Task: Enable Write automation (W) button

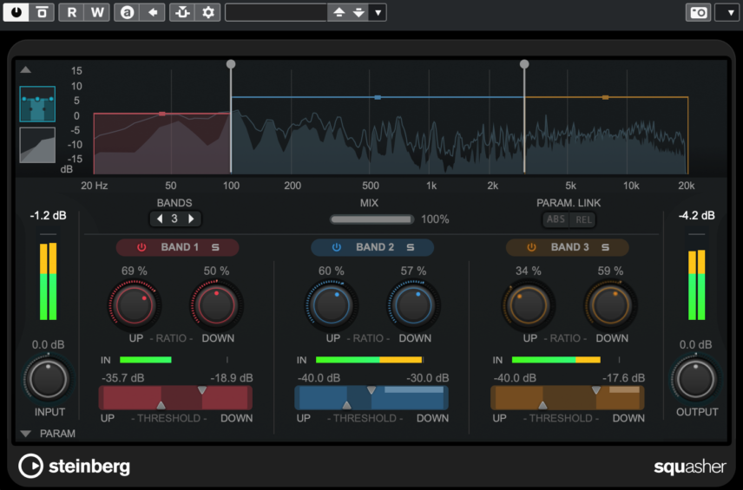Action: pos(97,12)
